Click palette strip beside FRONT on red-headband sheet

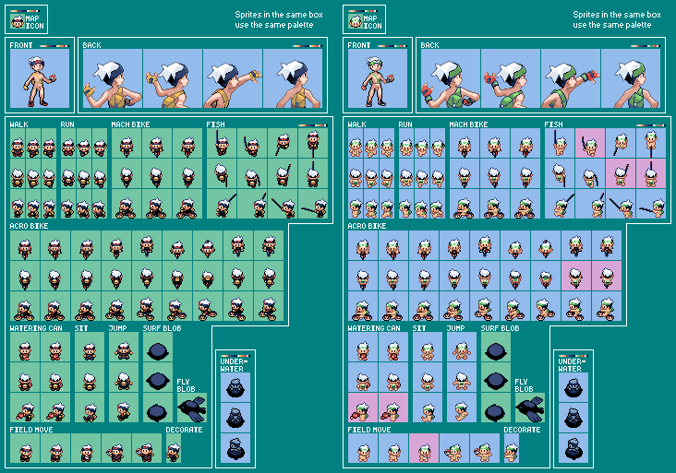coord(54,45)
